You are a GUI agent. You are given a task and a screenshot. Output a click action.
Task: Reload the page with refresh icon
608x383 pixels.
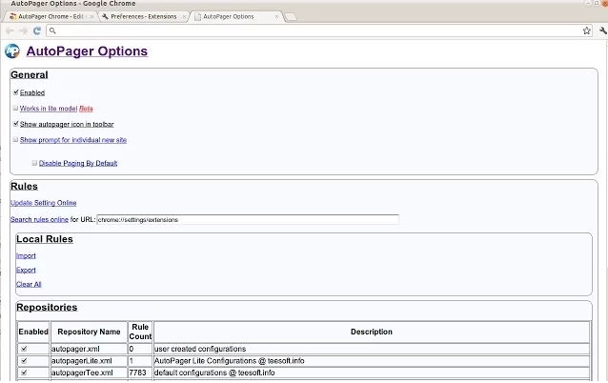(37, 30)
